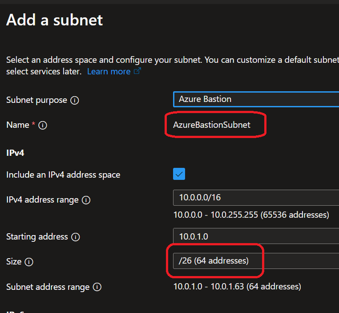Show info for IPv4 address range

tap(86, 200)
